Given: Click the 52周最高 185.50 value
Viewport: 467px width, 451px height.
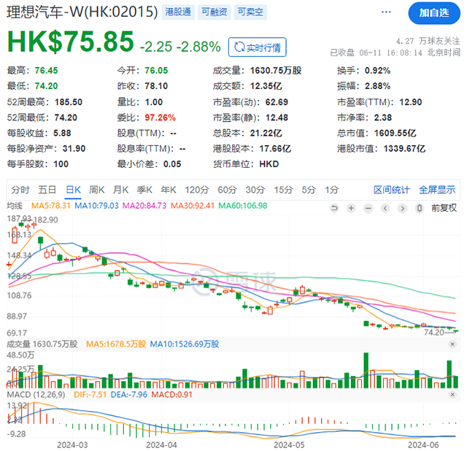Looking at the screenshot, I should point(68,102).
